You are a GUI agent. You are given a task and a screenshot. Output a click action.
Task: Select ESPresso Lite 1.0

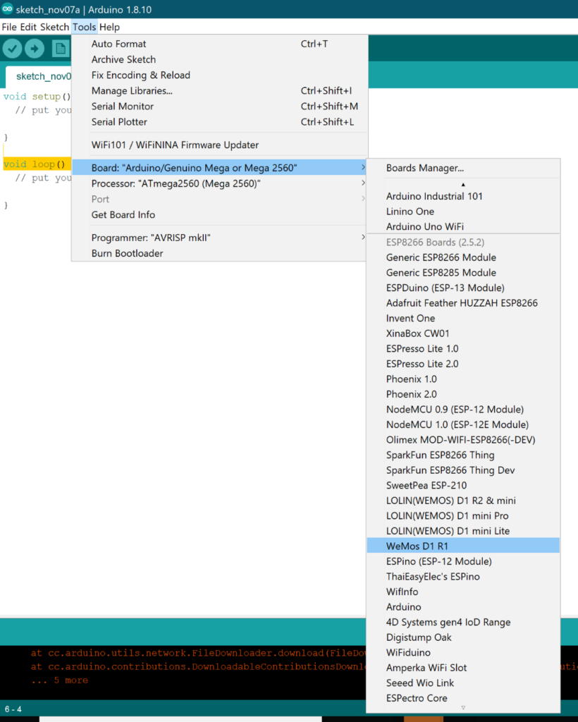pyautogui.click(x=463, y=348)
